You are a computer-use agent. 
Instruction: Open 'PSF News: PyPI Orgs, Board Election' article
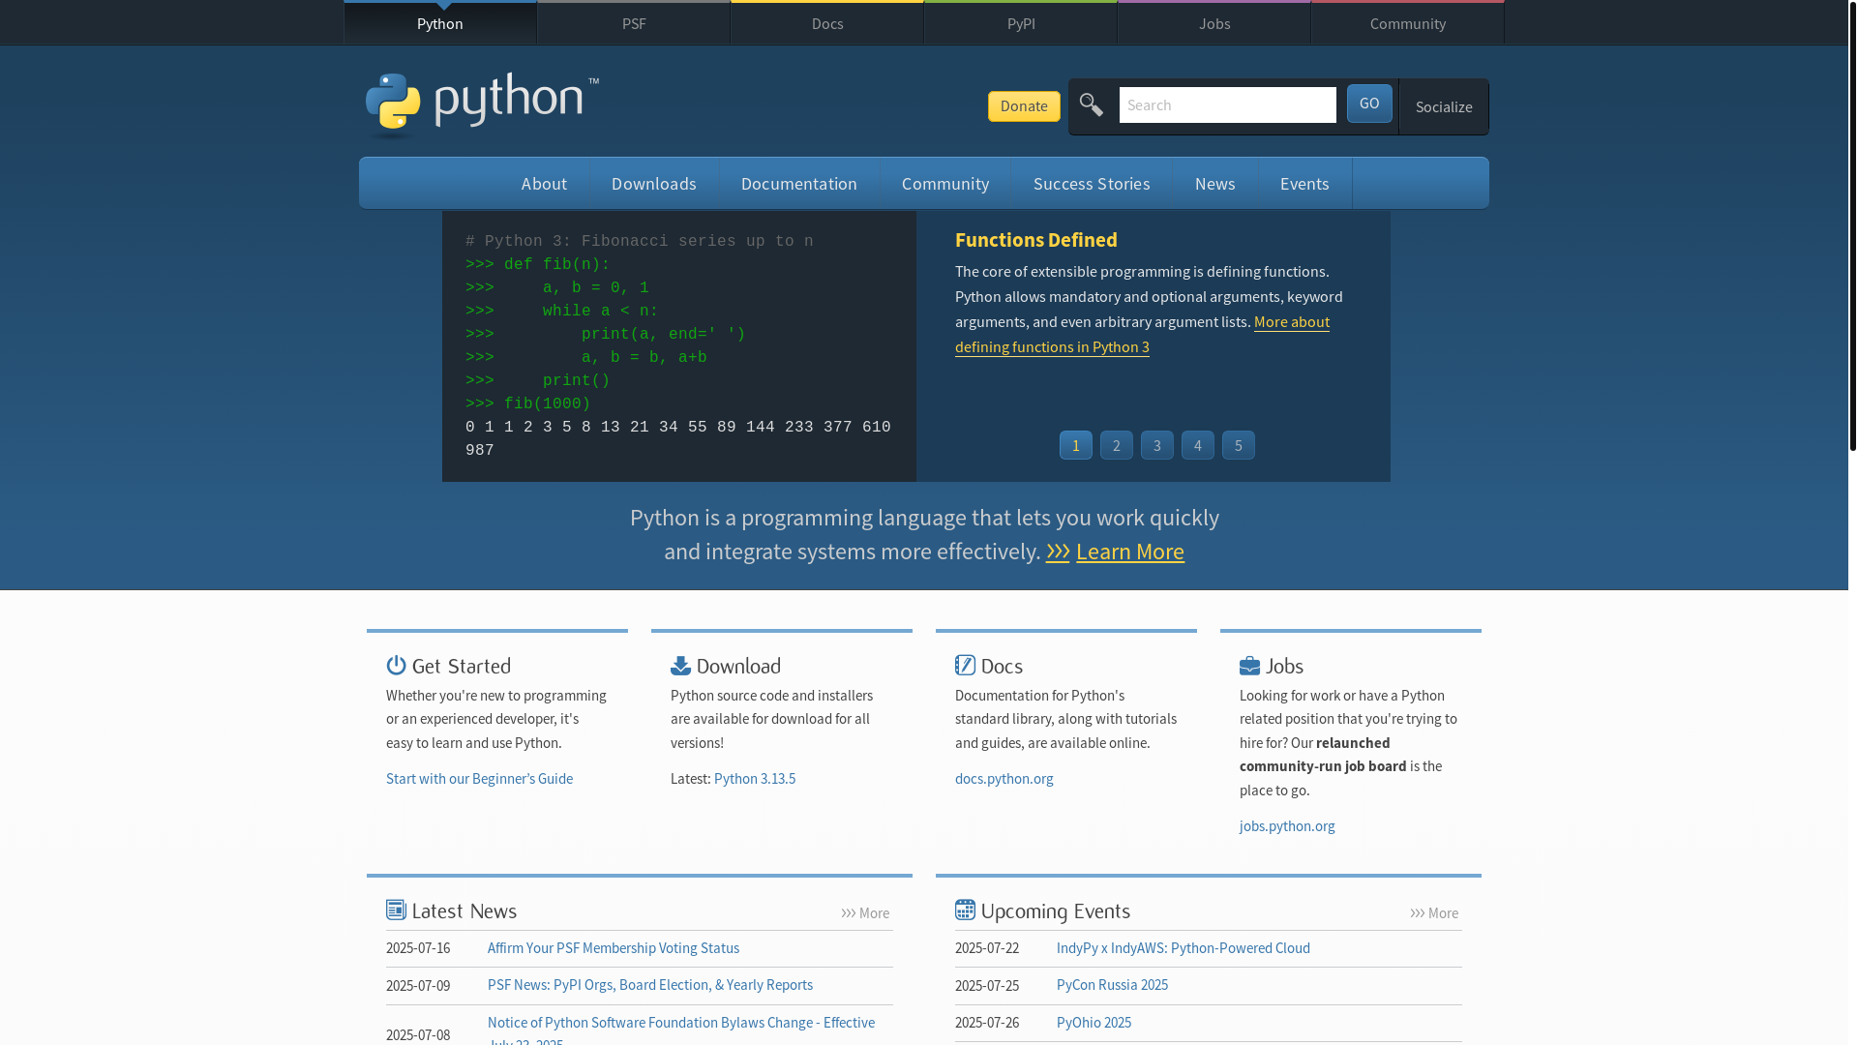[x=650, y=985]
